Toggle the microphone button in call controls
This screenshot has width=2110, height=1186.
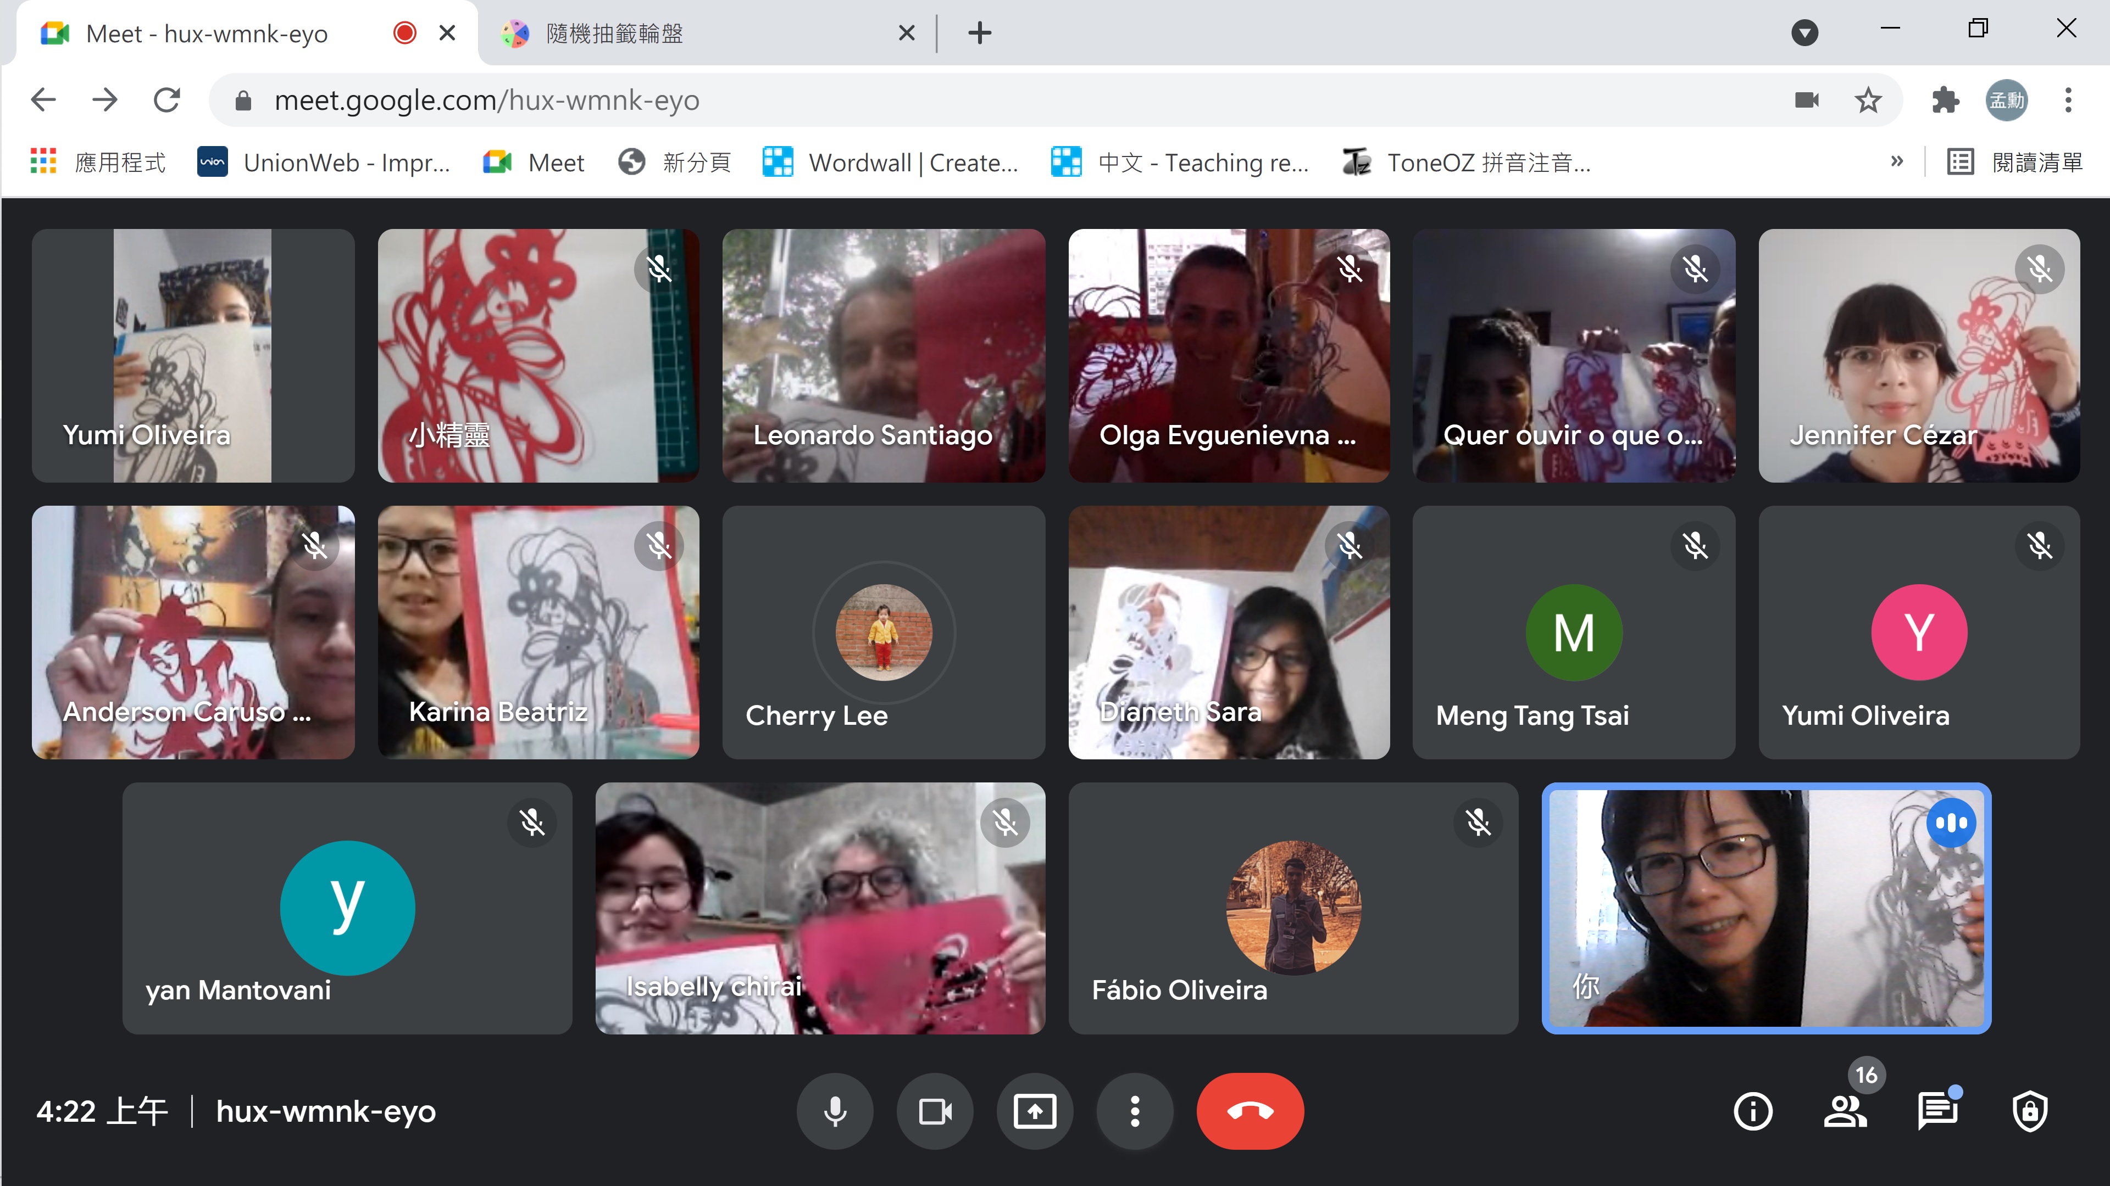pyautogui.click(x=835, y=1111)
